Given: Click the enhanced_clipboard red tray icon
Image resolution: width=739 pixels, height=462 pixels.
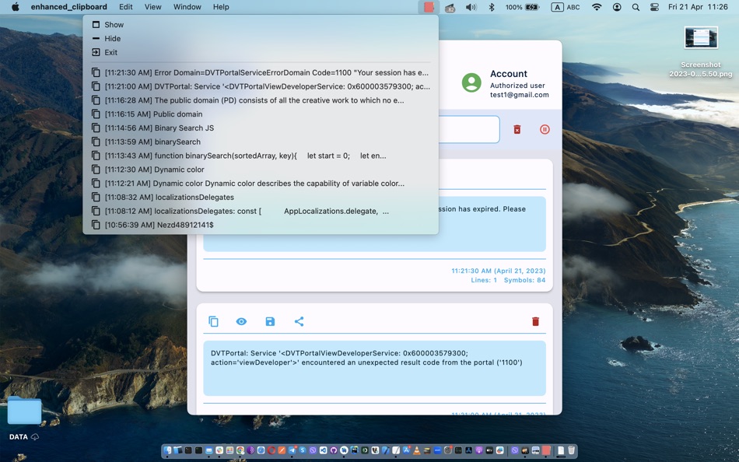Looking at the screenshot, I should click(x=429, y=7).
